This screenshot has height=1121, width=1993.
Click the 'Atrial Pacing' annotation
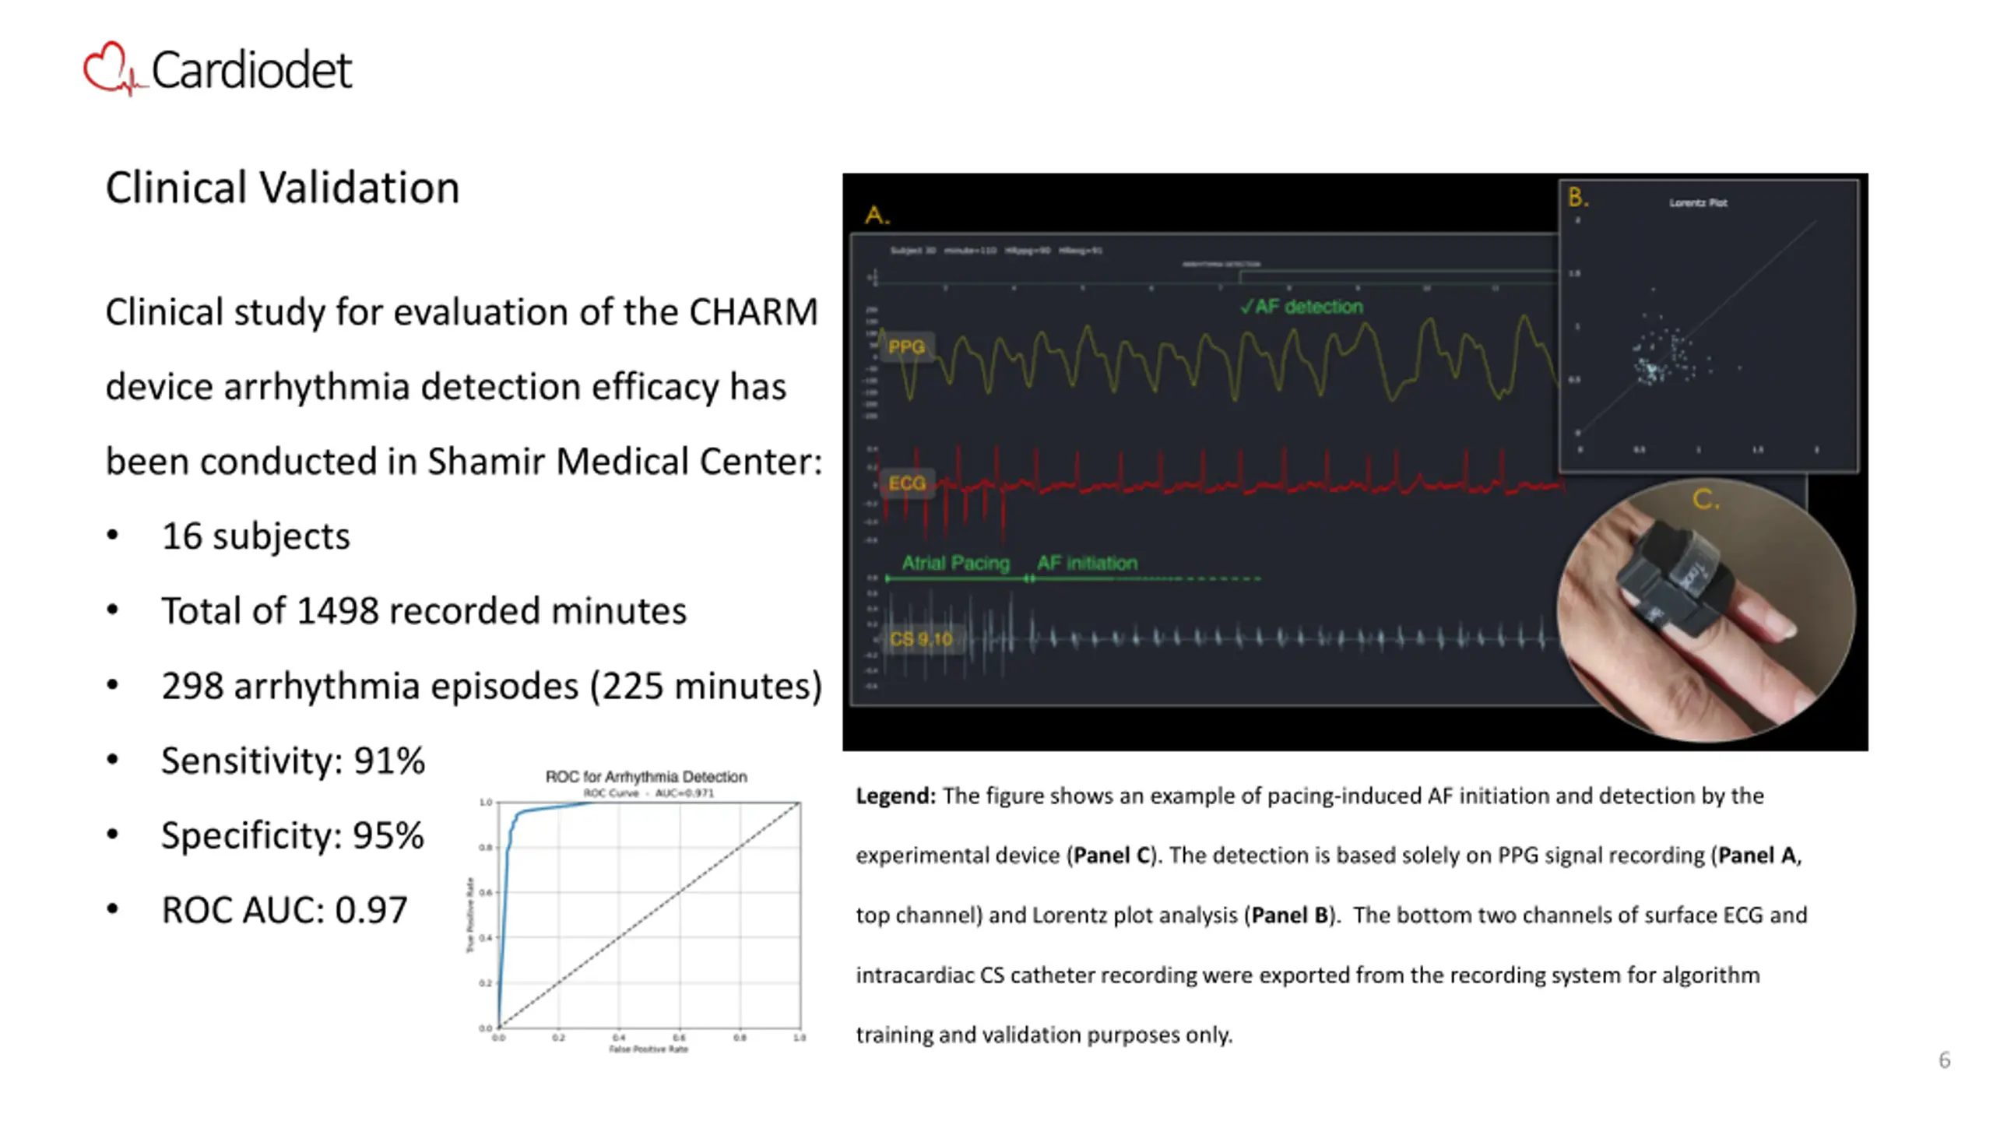955,563
